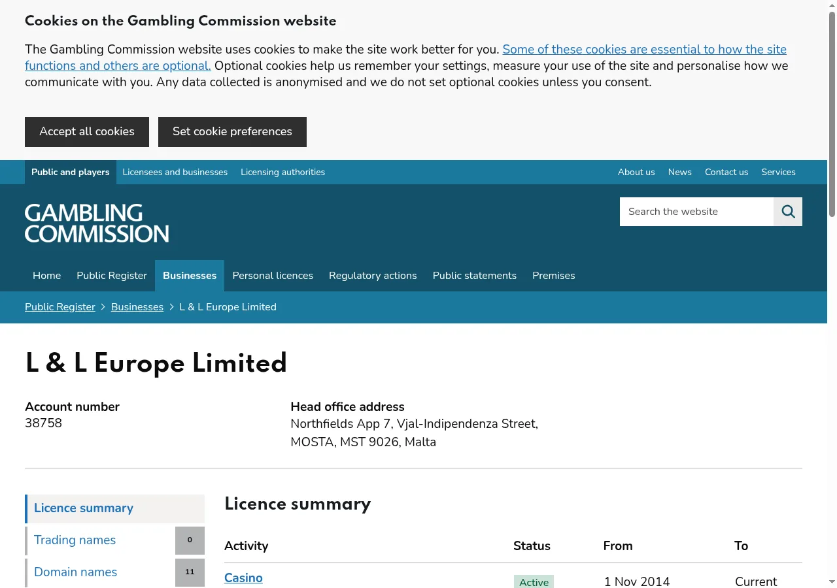Open the essential cookies information link
Screen dimensions: 837x588
(405, 57)
